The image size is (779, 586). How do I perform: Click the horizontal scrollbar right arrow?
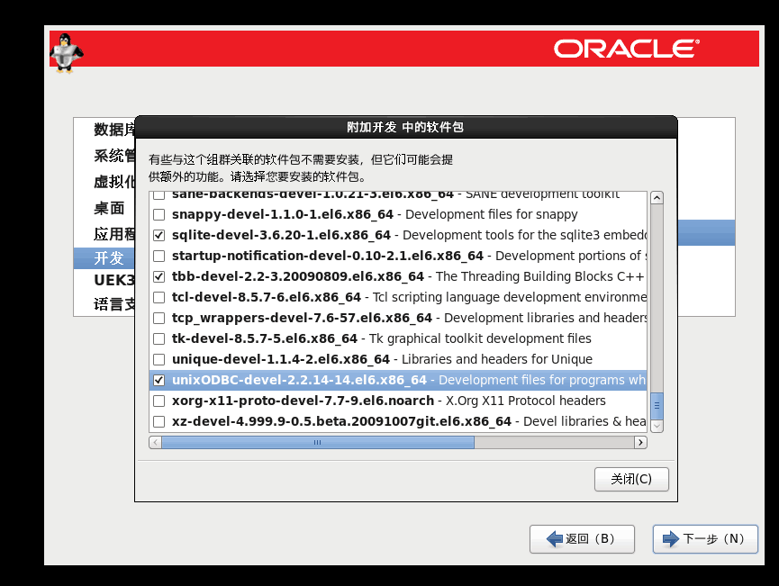click(640, 443)
